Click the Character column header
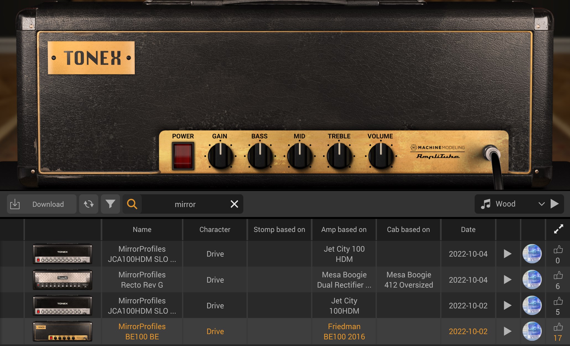 click(x=215, y=229)
